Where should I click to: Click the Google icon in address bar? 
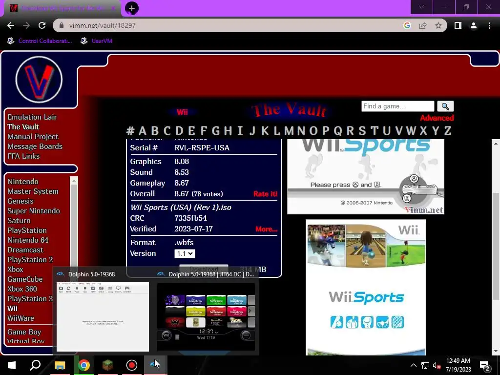point(407,25)
